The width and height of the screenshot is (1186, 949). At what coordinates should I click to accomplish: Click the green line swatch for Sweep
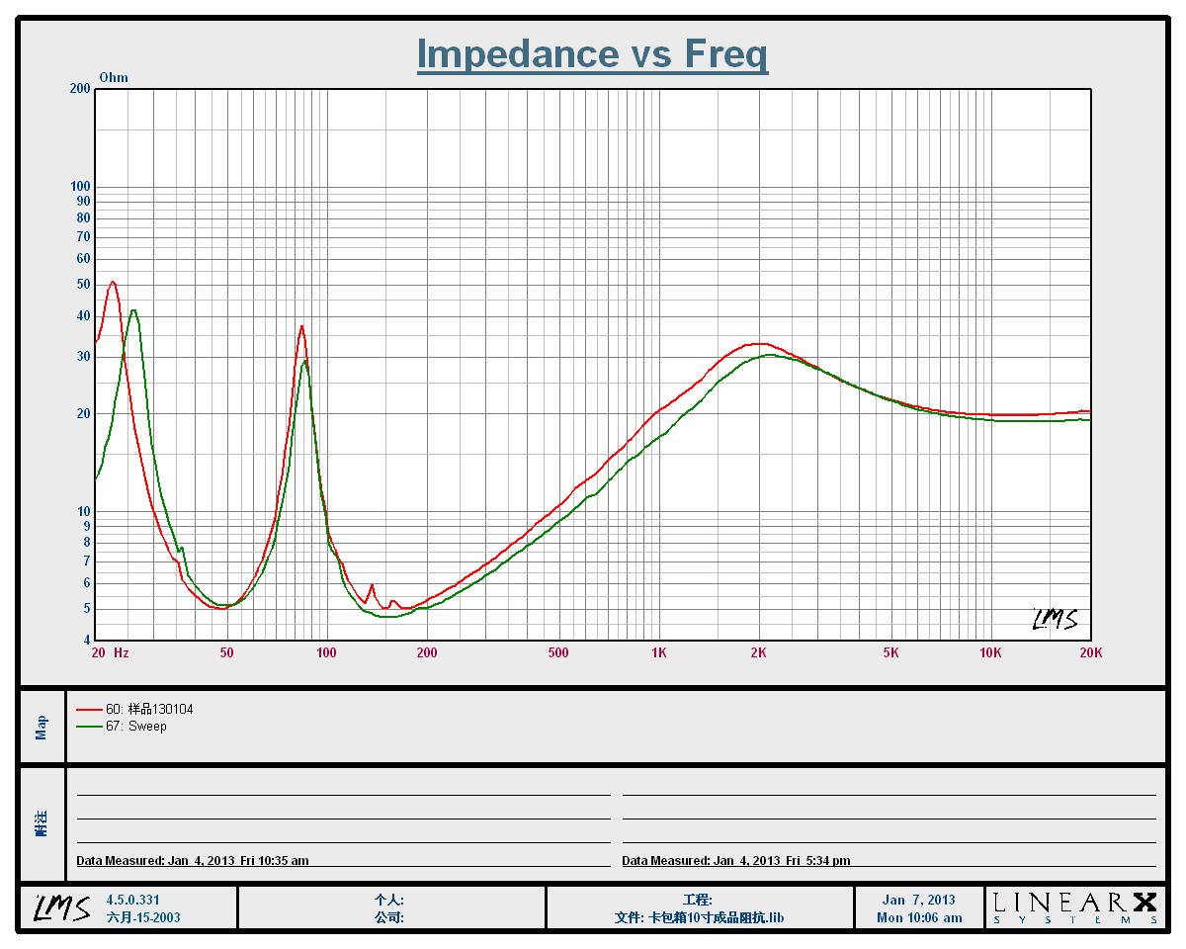coord(89,727)
